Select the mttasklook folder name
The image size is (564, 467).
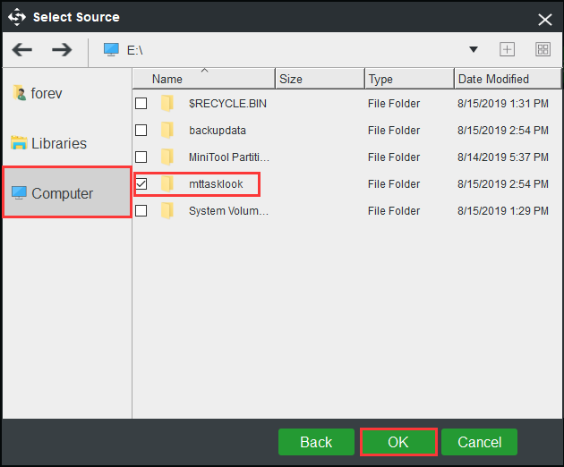pyautogui.click(x=216, y=184)
